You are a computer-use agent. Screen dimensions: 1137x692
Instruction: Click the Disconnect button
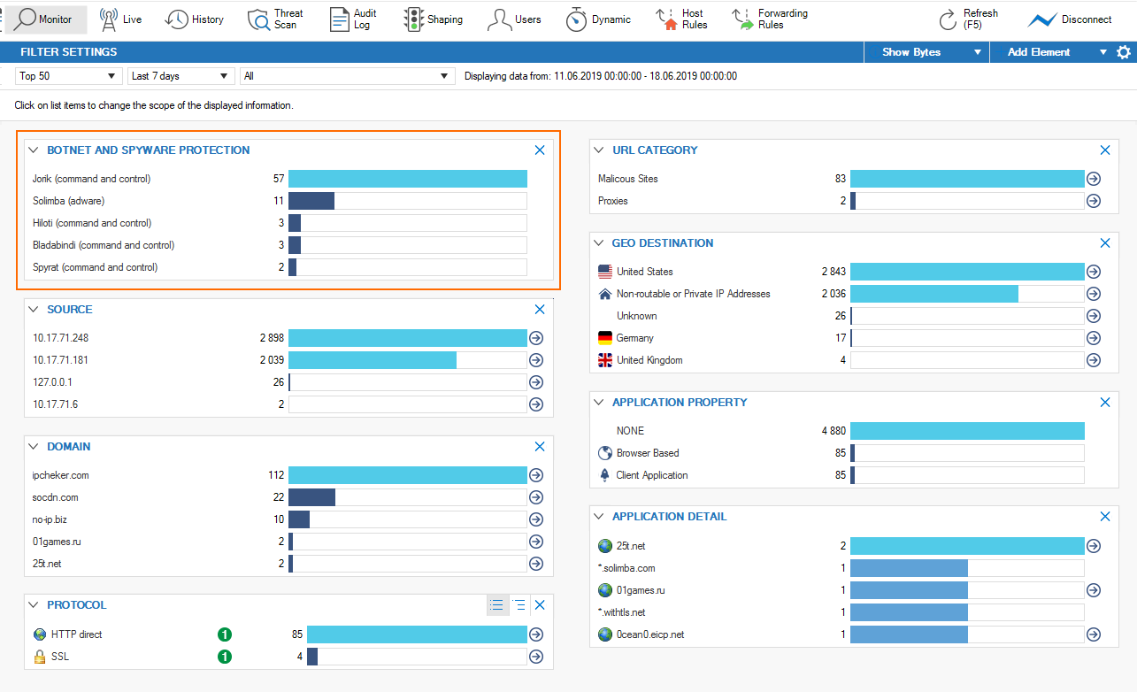click(1070, 19)
